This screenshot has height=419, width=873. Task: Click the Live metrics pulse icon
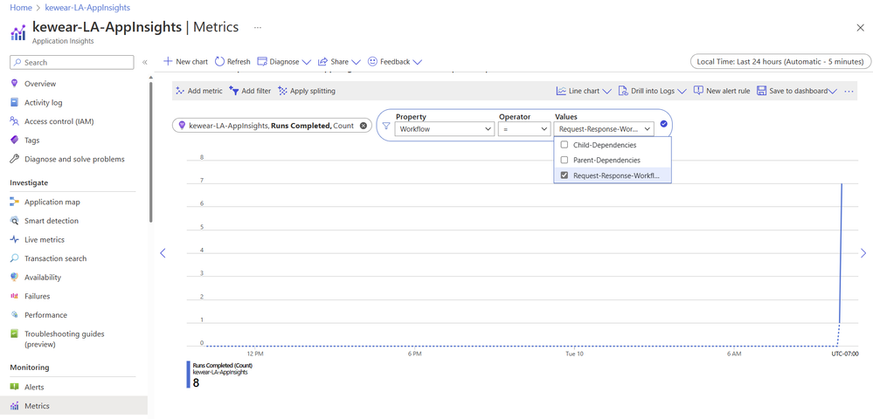point(15,240)
